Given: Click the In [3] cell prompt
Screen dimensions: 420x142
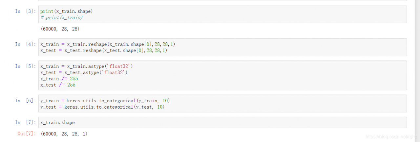Looking at the screenshot, I should [x=26, y=11].
